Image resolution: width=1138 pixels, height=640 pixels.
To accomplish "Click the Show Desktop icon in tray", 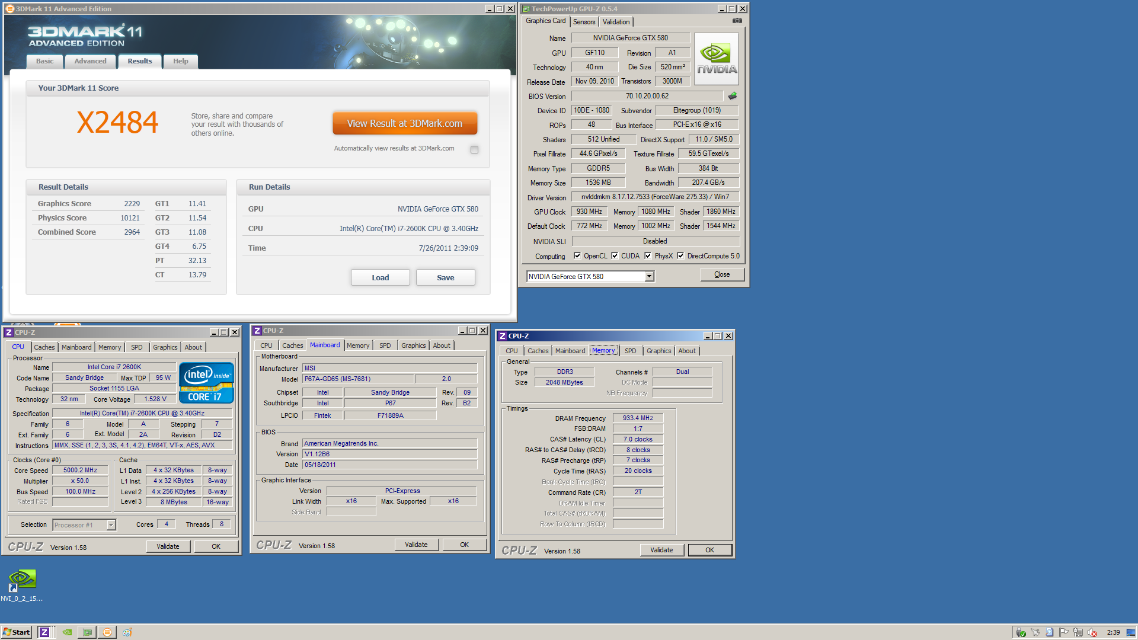I will [1131, 632].
